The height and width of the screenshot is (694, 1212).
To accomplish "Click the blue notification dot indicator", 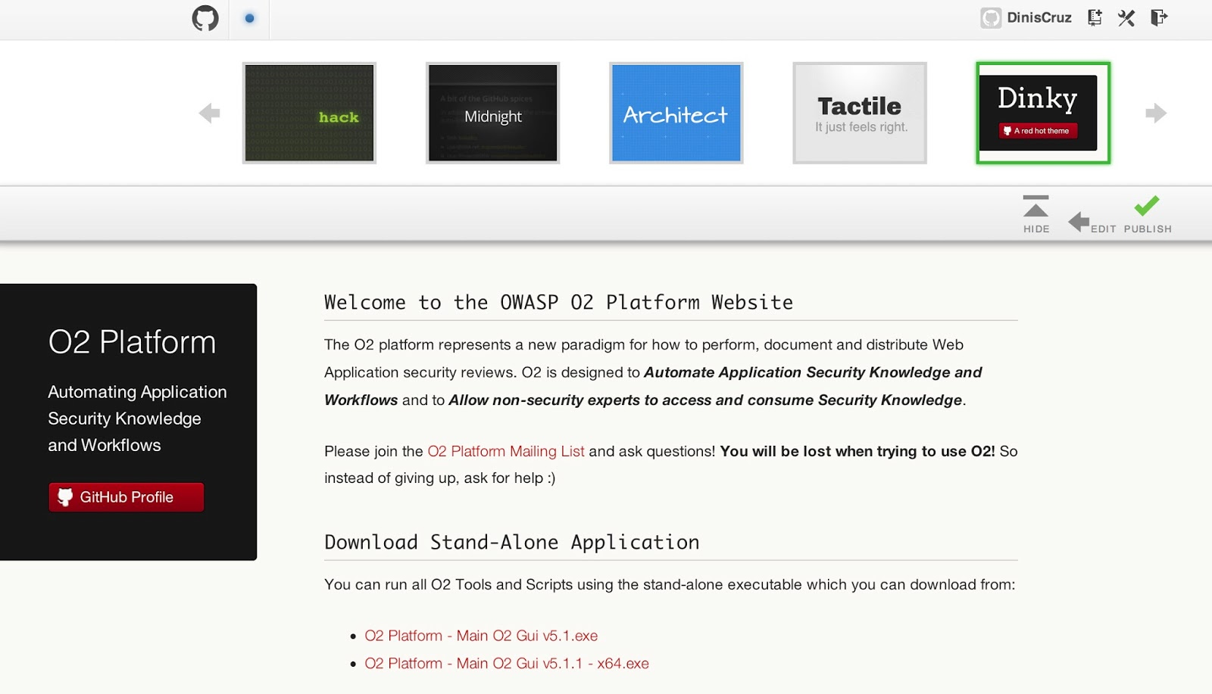I will coord(249,18).
